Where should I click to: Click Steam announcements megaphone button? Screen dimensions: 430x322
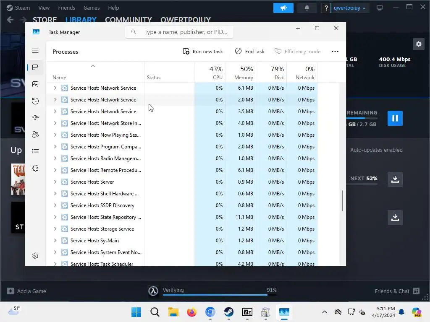pos(283,8)
